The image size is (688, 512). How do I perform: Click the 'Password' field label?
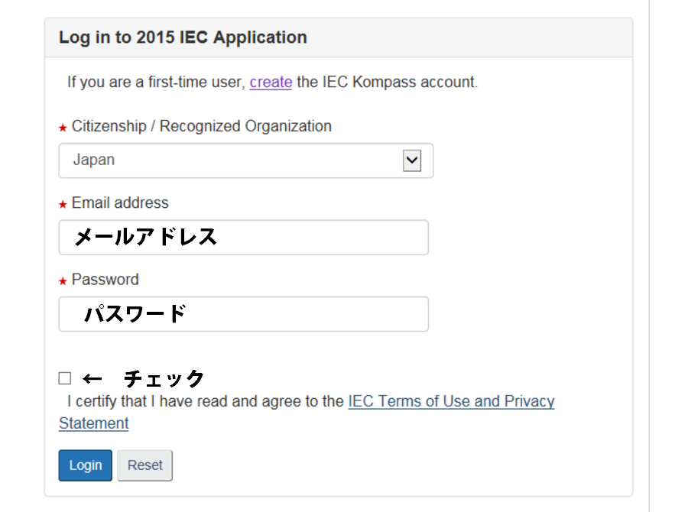[105, 280]
